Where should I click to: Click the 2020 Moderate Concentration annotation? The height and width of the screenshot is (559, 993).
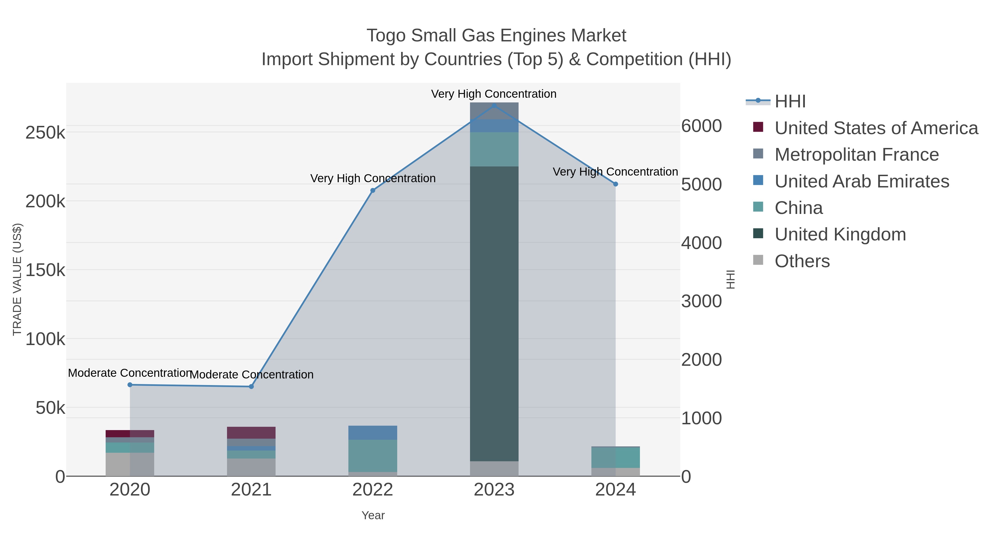click(130, 373)
